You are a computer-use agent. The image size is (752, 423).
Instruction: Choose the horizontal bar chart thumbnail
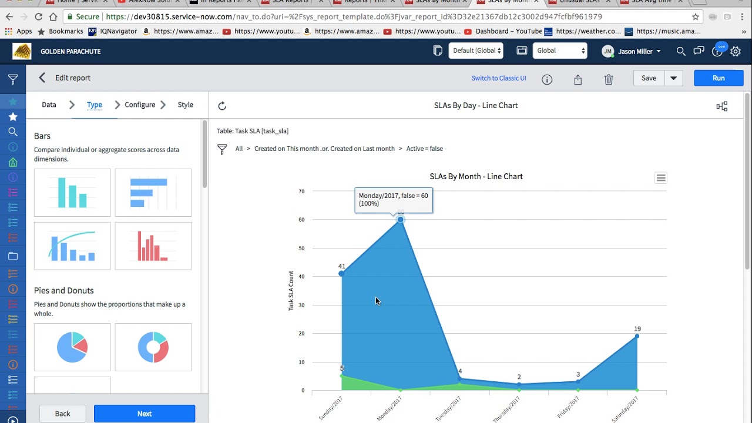pyautogui.click(x=153, y=193)
